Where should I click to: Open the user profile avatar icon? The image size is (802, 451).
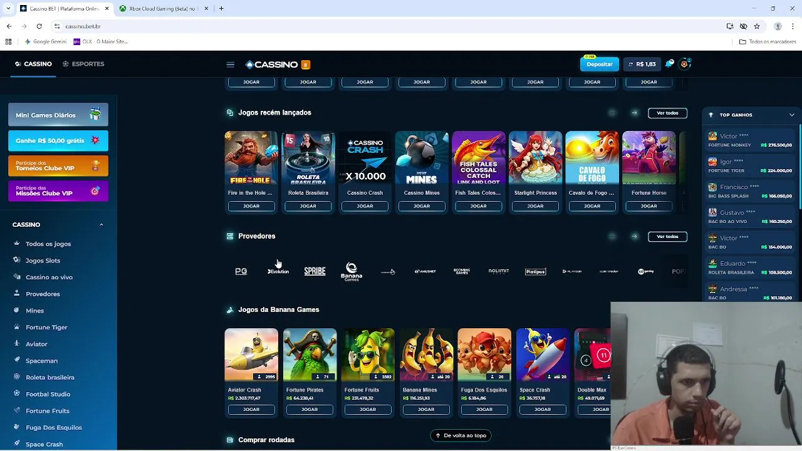click(684, 64)
